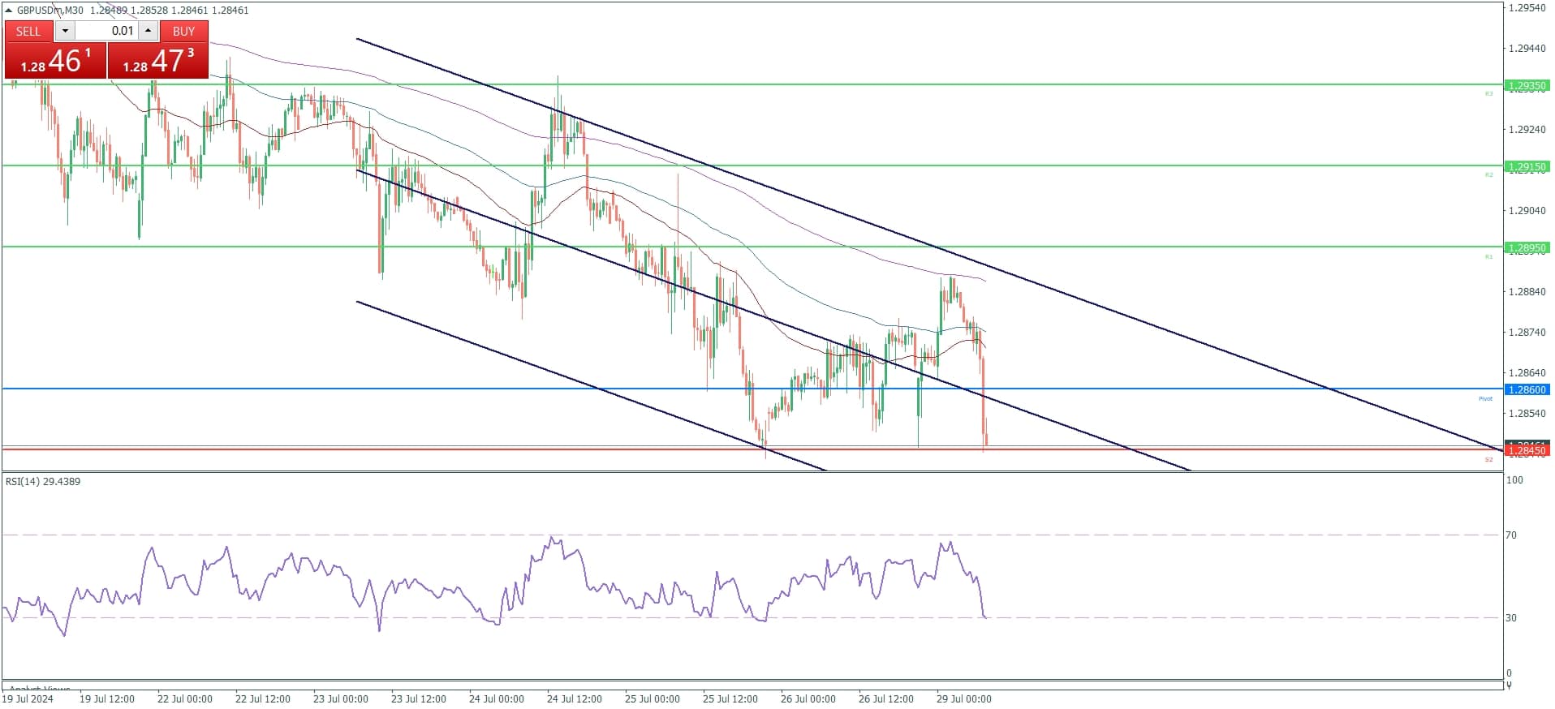
Task: Click the GBPUSDm,M30 chart title
Action: [x=50, y=11]
